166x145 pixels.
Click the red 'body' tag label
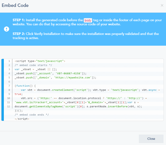[88, 20]
